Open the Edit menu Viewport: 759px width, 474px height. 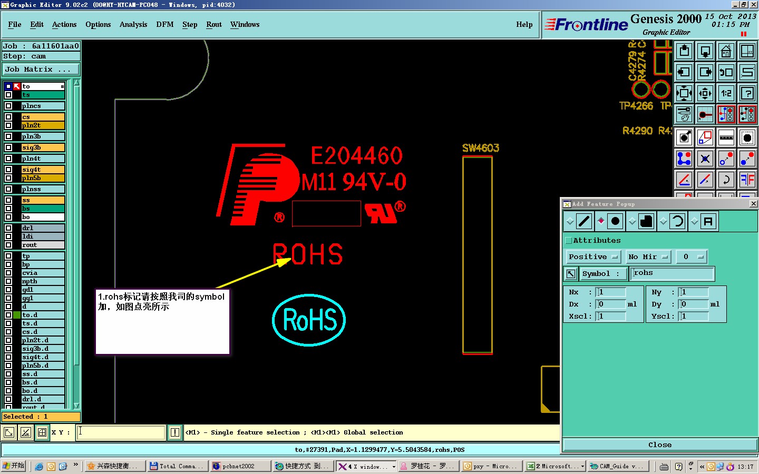37,25
